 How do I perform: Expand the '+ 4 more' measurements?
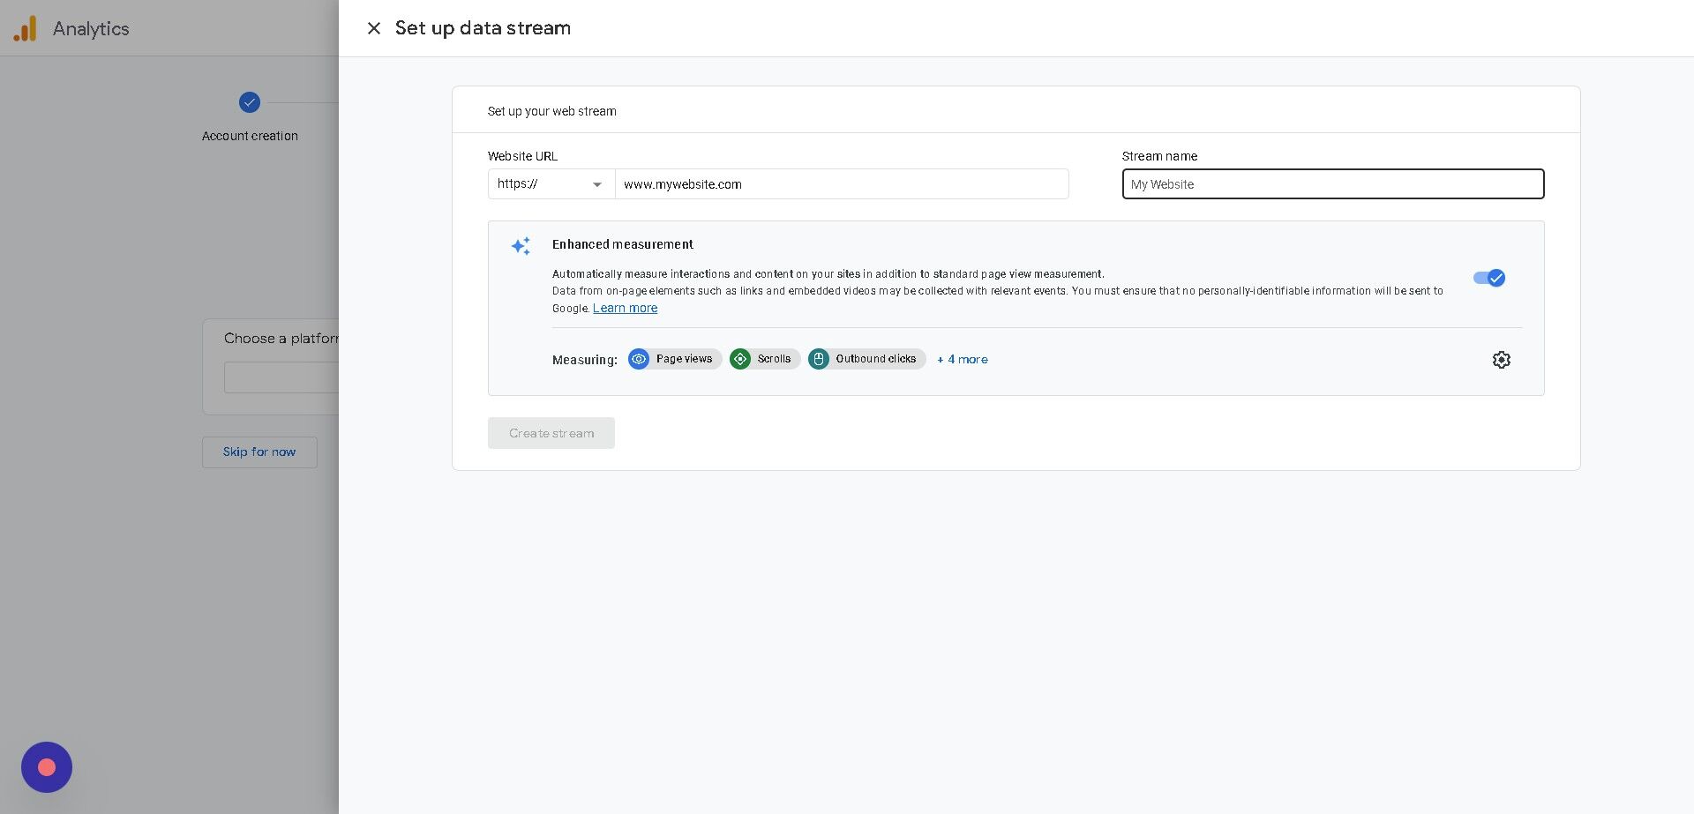963,360
